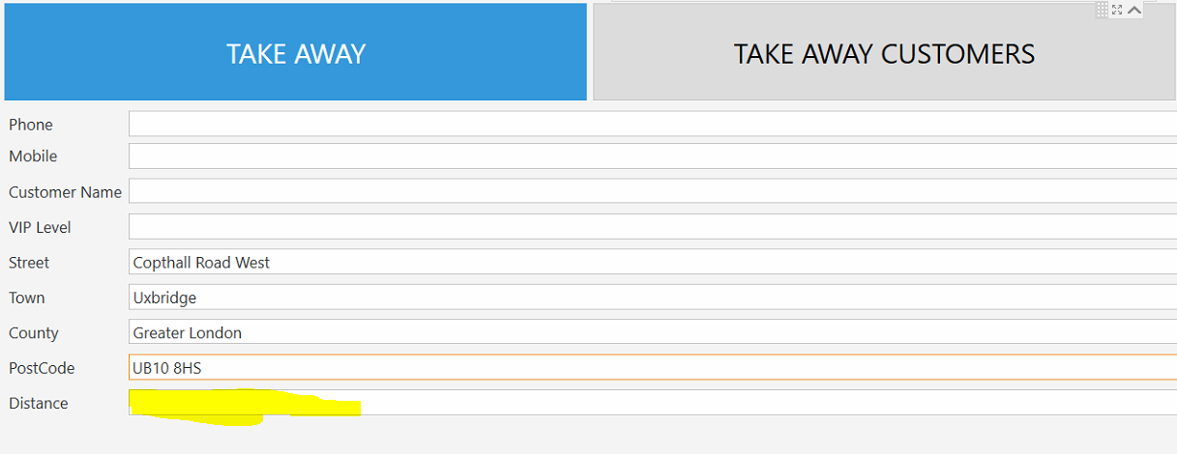Image resolution: width=1177 pixels, height=454 pixels.
Task: Select the Customer Name text box
Action: (x=652, y=191)
